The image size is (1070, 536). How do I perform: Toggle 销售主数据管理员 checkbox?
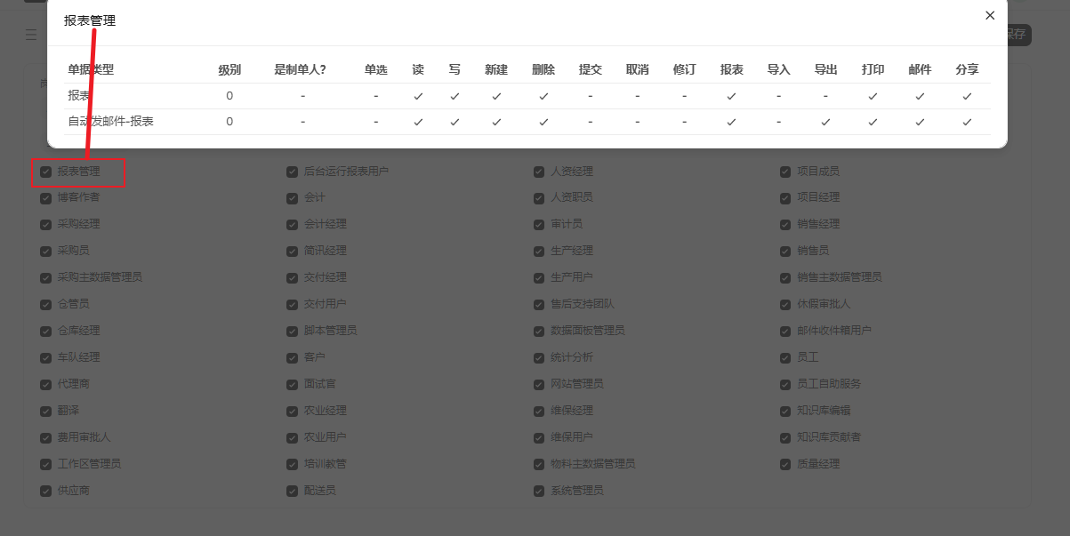(785, 277)
